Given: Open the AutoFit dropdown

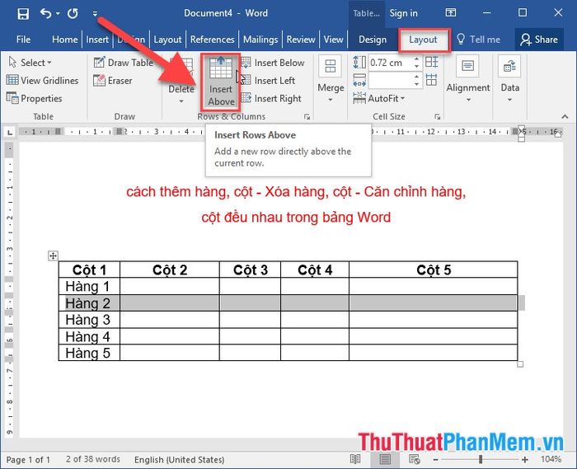Looking at the screenshot, I should 378,98.
